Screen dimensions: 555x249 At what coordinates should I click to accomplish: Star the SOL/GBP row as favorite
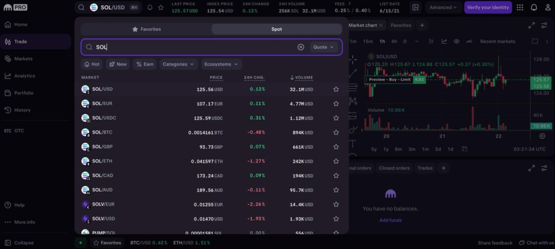(x=336, y=147)
